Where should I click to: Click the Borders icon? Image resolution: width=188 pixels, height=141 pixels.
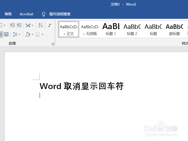(x=38, y=34)
